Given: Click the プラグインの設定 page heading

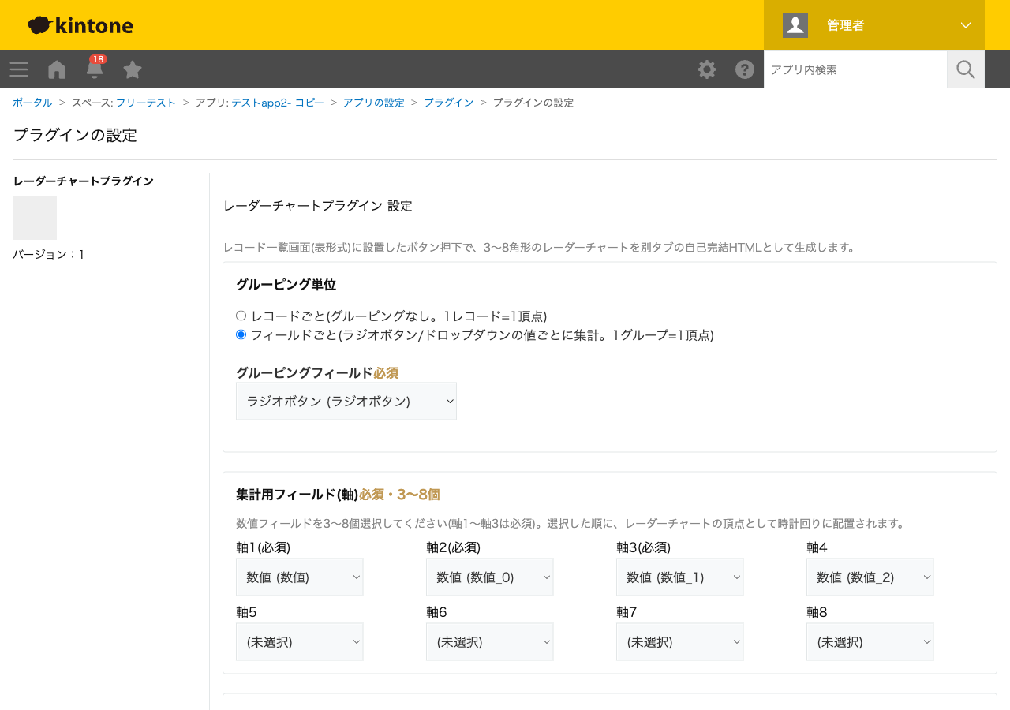Looking at the screenshot, I should (x=75, y=135).
